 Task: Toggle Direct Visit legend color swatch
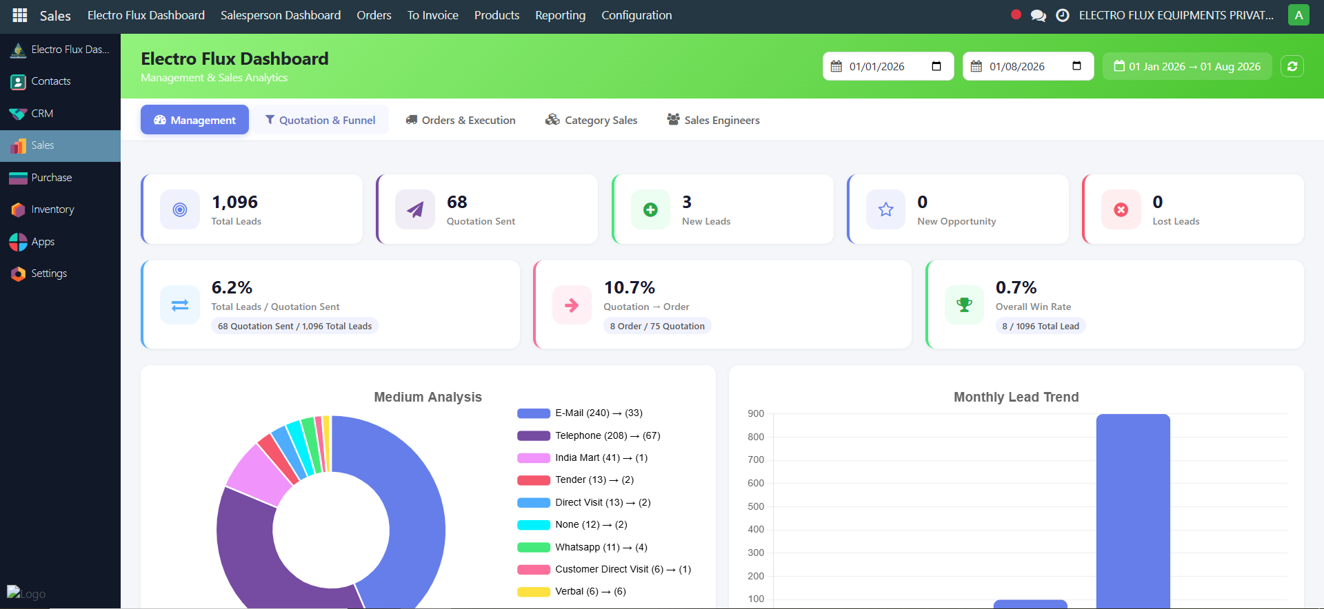[x=534, y=502]
